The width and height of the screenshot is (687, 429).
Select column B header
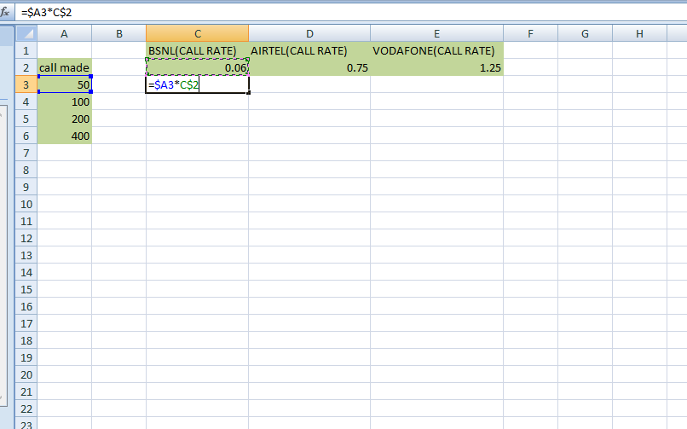tap(119, 34)
